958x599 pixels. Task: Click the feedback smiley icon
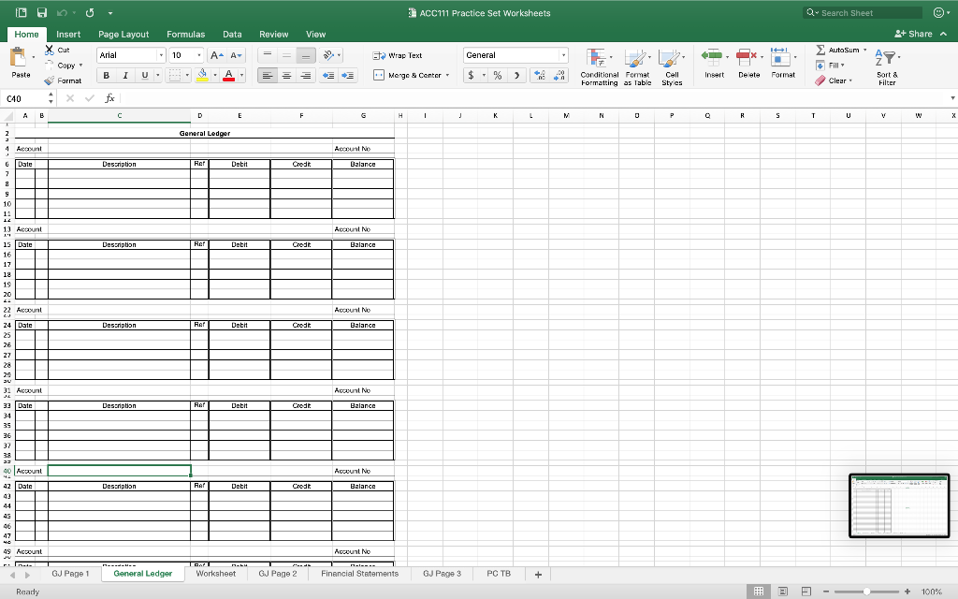pos(939,12)
